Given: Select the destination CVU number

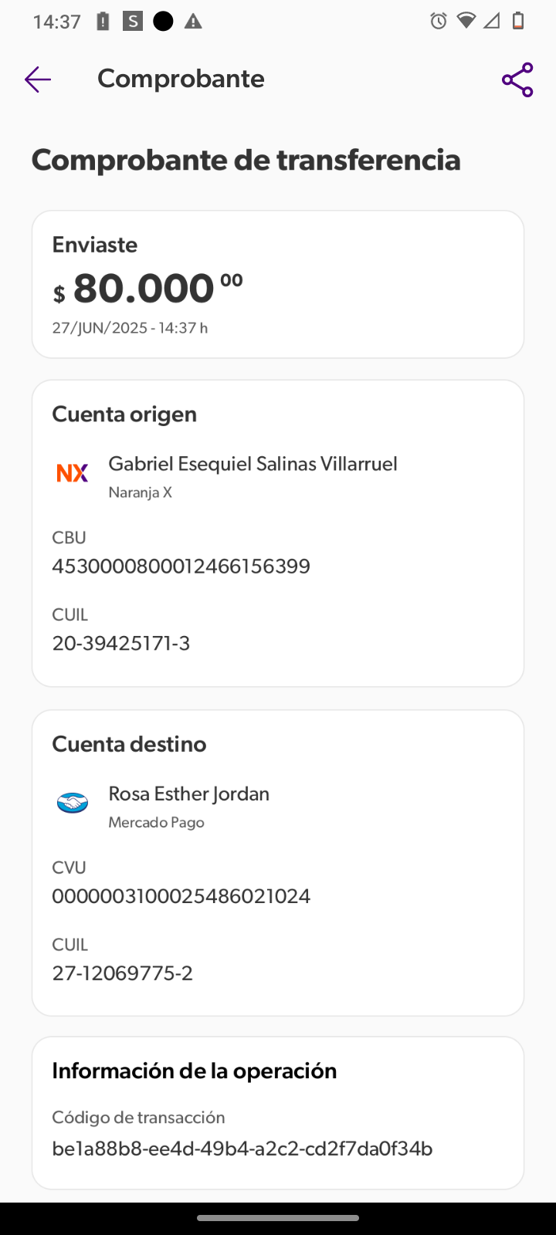Looking at the screenshot, I should [181, 896].
